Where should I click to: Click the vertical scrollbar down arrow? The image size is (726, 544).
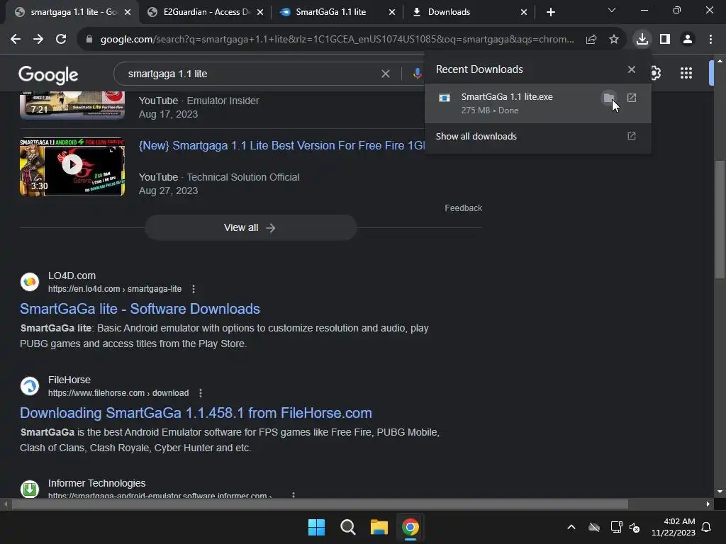tap(720, 492)
